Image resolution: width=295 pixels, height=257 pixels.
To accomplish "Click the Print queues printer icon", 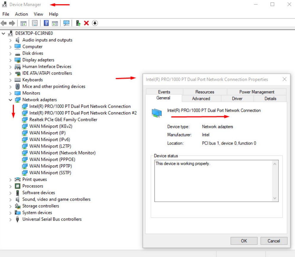I will click(x=17, y=179).
